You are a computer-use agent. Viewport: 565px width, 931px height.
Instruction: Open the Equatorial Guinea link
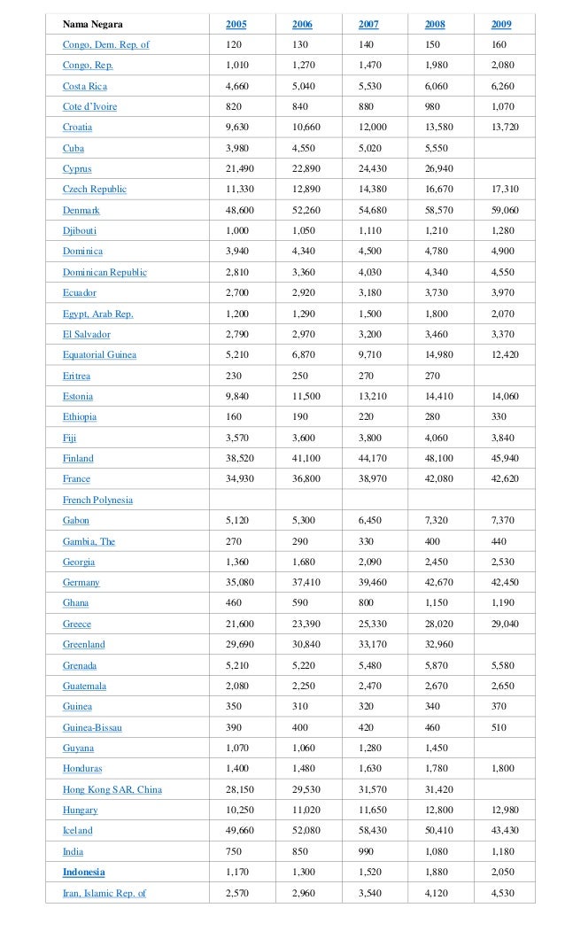tap(99, 354)
